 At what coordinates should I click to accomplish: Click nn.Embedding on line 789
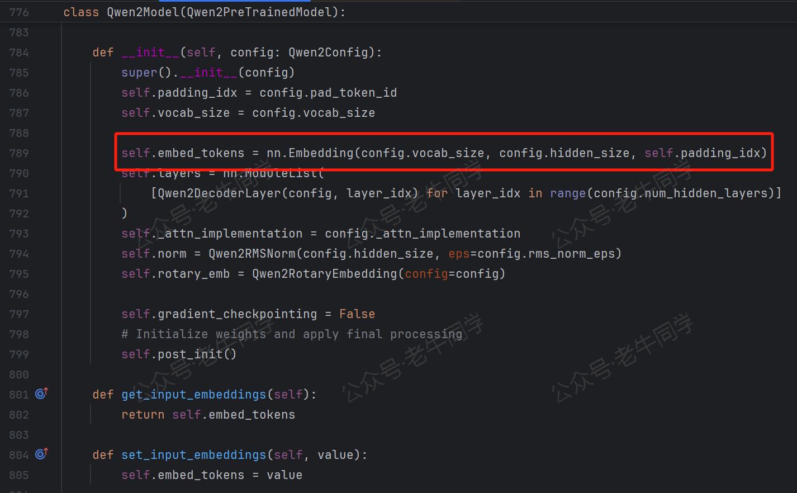pyautogui.click(x=310, y=153)
